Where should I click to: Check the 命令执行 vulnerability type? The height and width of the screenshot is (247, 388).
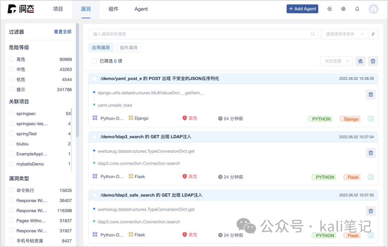pyautogui.click(x=11, y=190)
